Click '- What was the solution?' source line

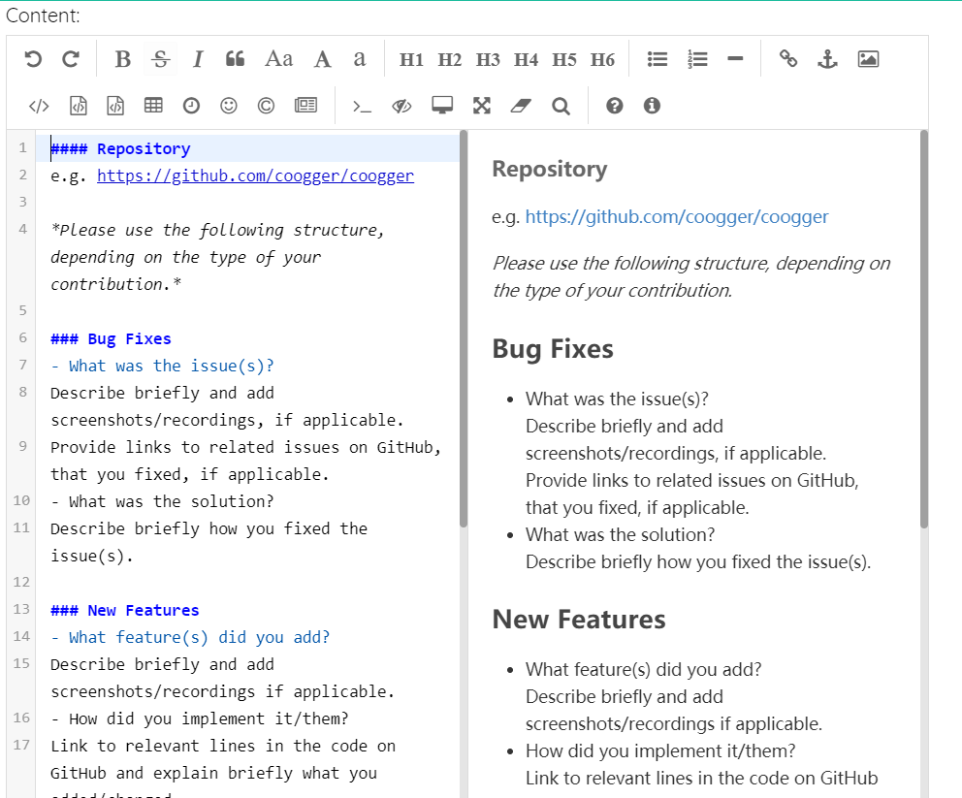click(162, 501)
